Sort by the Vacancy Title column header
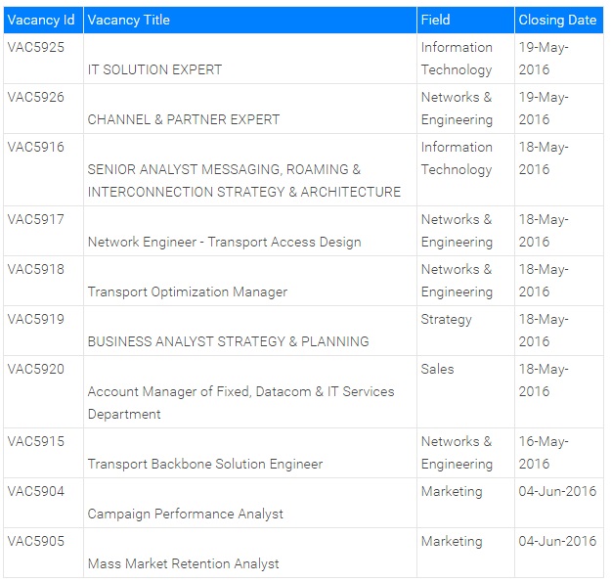Screen dimensions: 611x582 click(x=129, y=20)
